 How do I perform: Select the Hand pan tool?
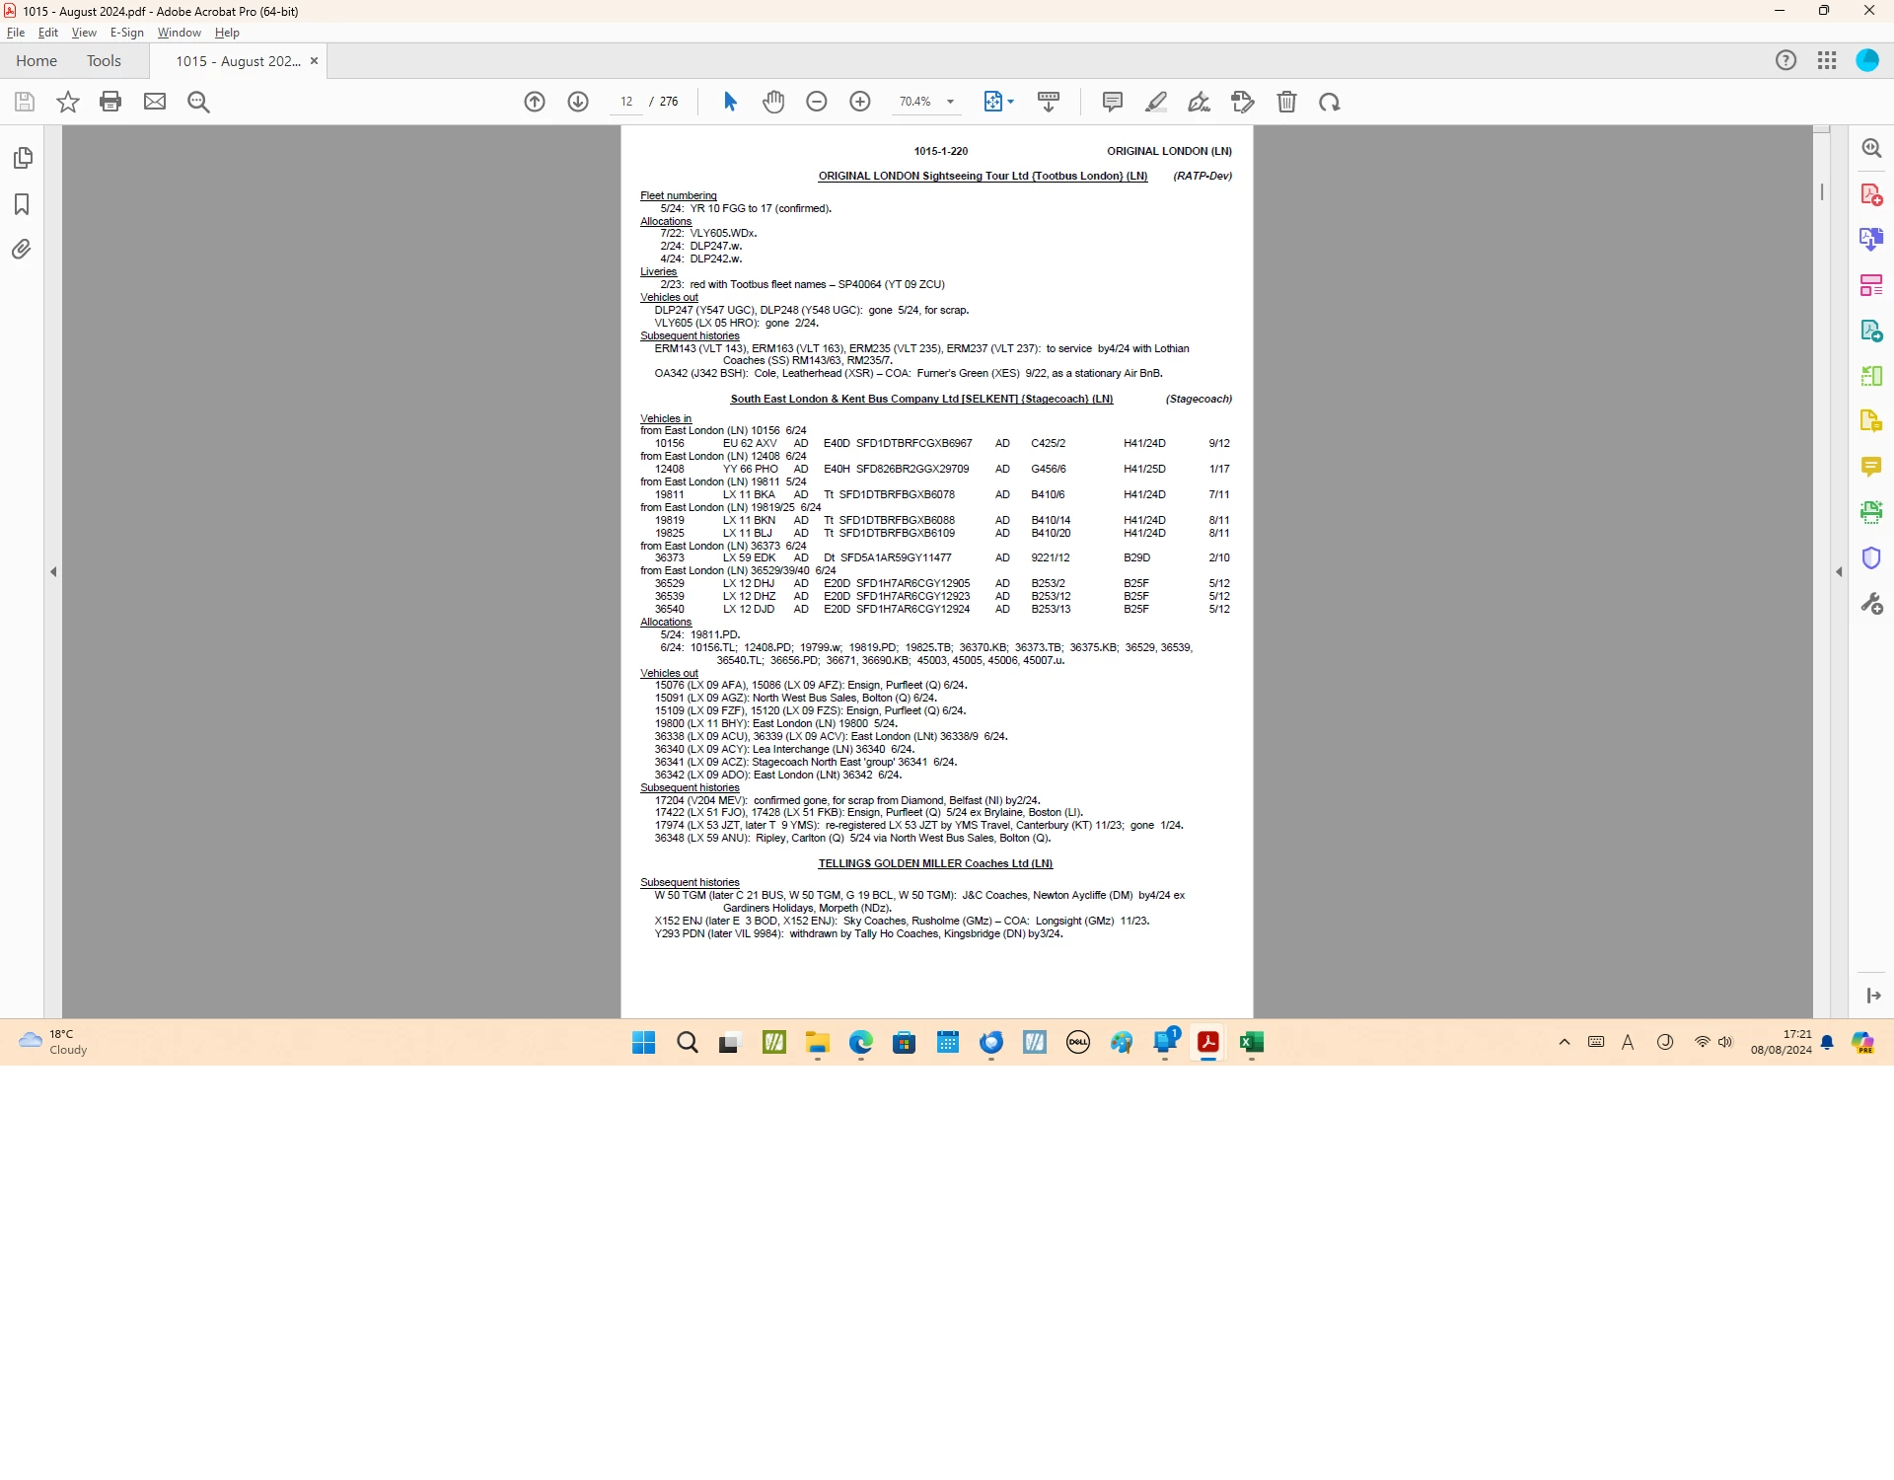(773, 102)
